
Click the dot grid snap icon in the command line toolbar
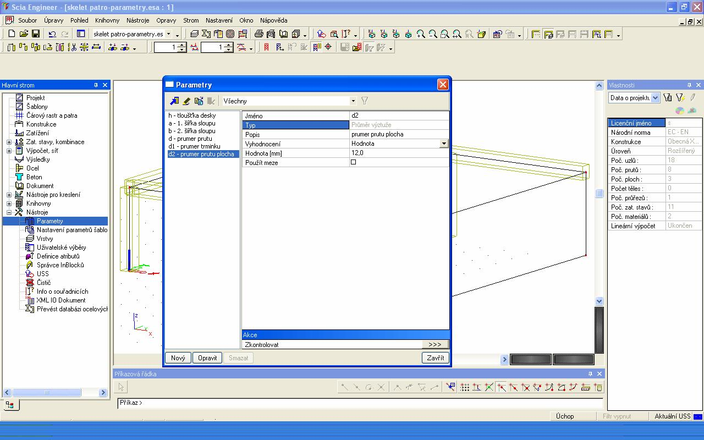[x=465, y=387]
